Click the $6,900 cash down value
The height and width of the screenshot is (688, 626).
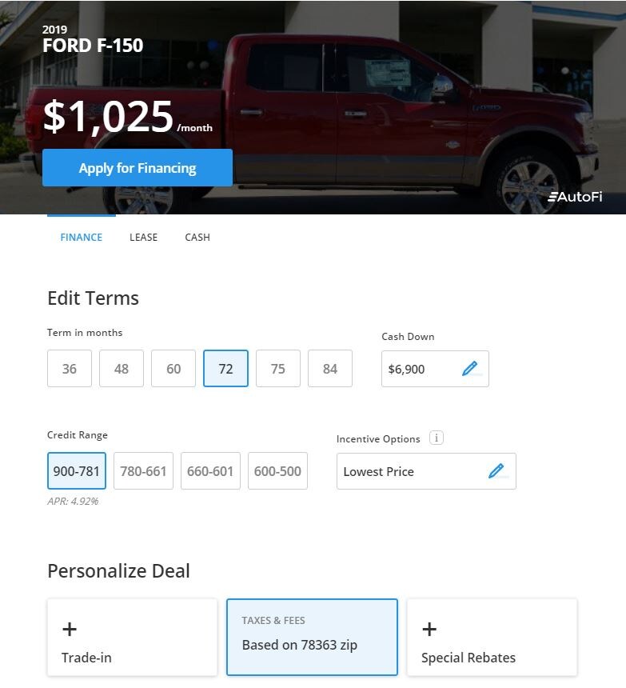(x=406, y=370)
